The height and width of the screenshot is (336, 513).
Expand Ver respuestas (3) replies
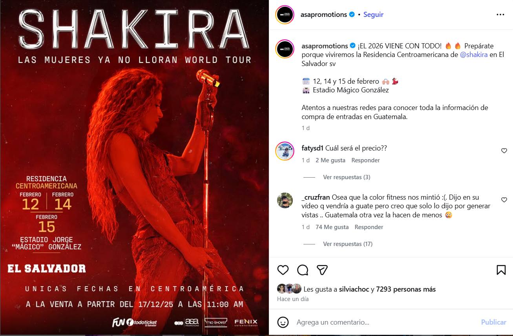click(x=347, y=177)
